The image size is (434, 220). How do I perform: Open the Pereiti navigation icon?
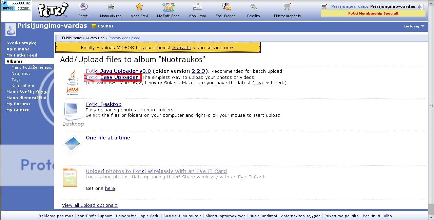pyautogui.click(x=83, y=7)
